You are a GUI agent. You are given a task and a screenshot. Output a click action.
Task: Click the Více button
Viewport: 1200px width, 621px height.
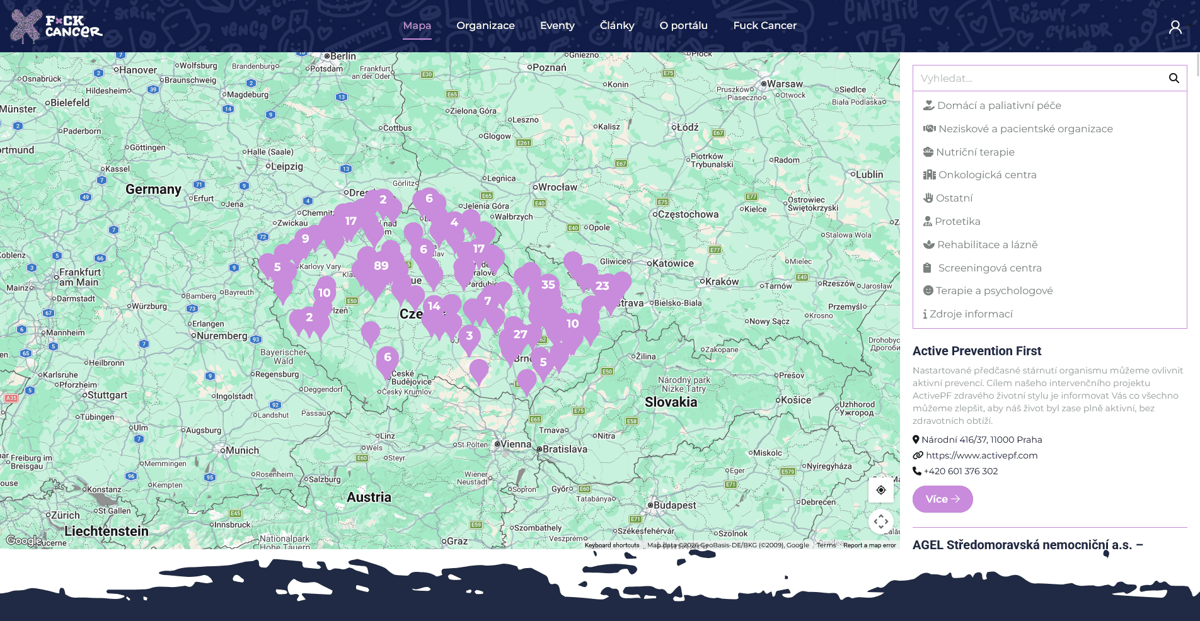pyautogui.click(x=942, y=499)
